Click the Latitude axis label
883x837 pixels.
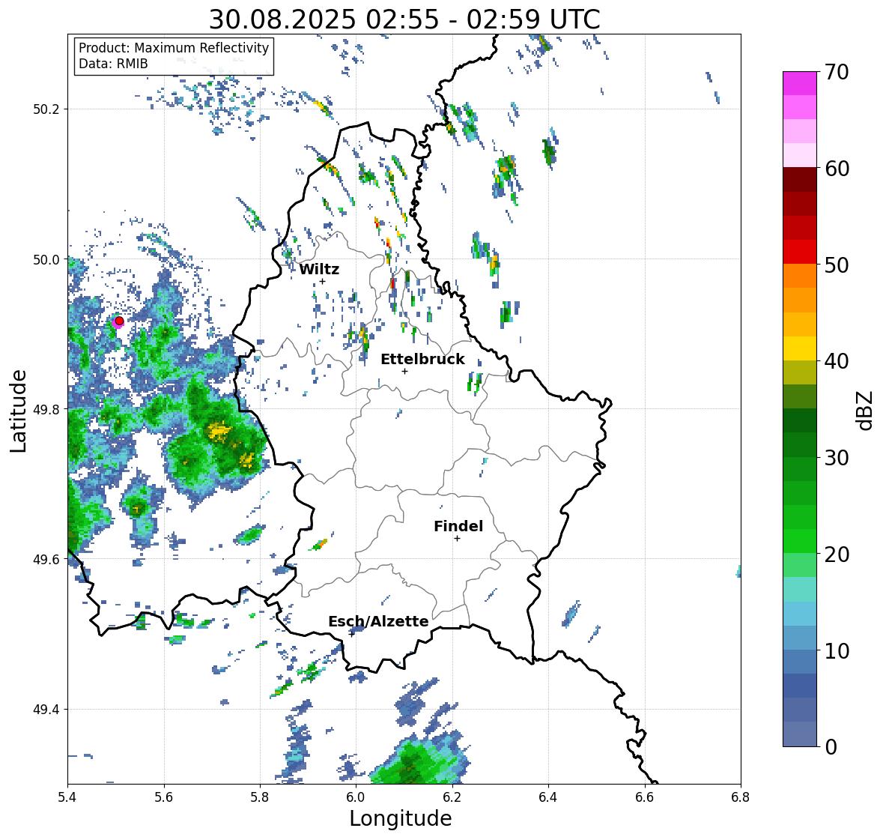[x=19, y=411]
